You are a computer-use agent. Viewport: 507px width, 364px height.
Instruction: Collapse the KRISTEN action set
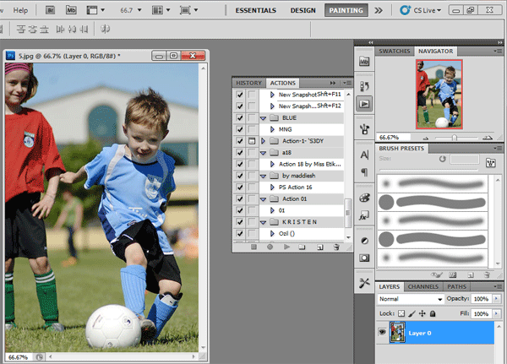click(x=263, y=221)
